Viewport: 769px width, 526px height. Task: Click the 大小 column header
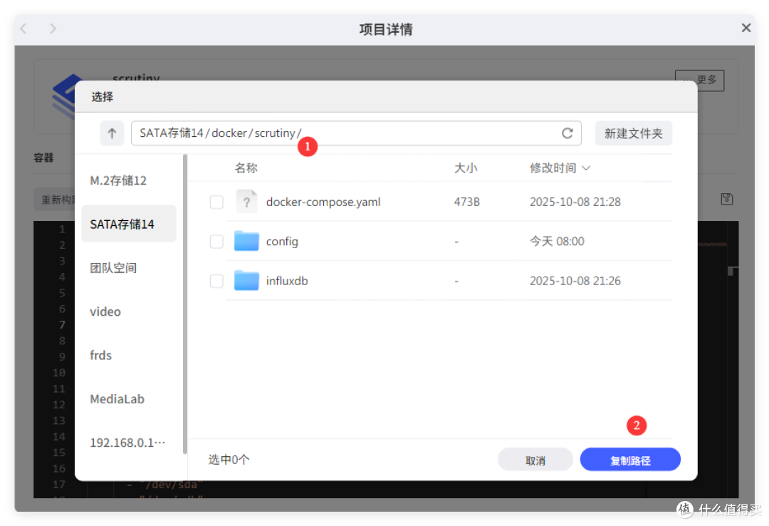coord(466,168)
